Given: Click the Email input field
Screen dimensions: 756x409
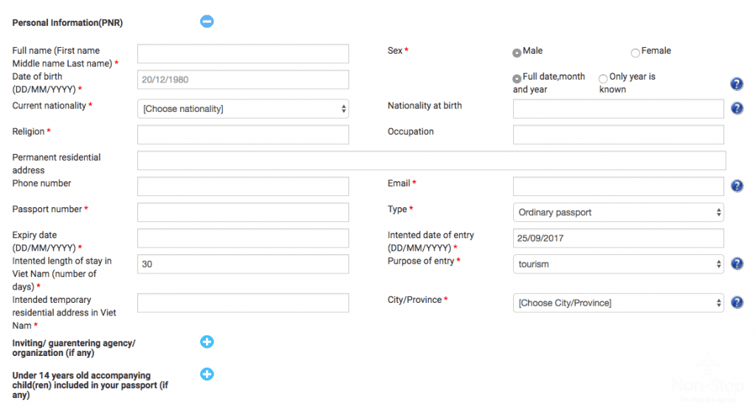Looking at the screenshot, I should pos(618,186).
